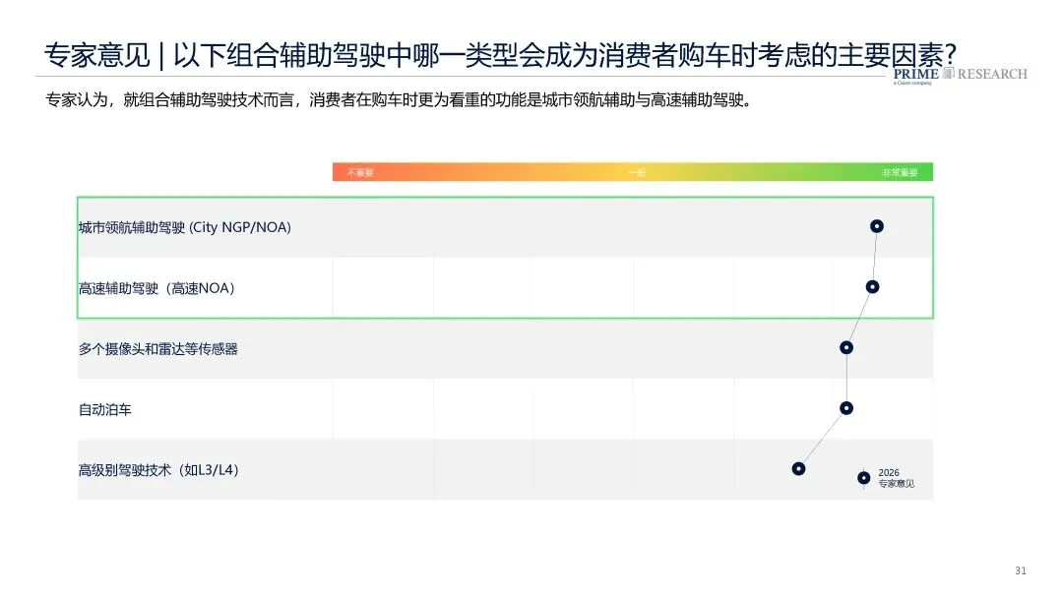This screenshot has height=598, width=1063.
Task: Select the 高速NOA row data point
Action: (872, 287)
